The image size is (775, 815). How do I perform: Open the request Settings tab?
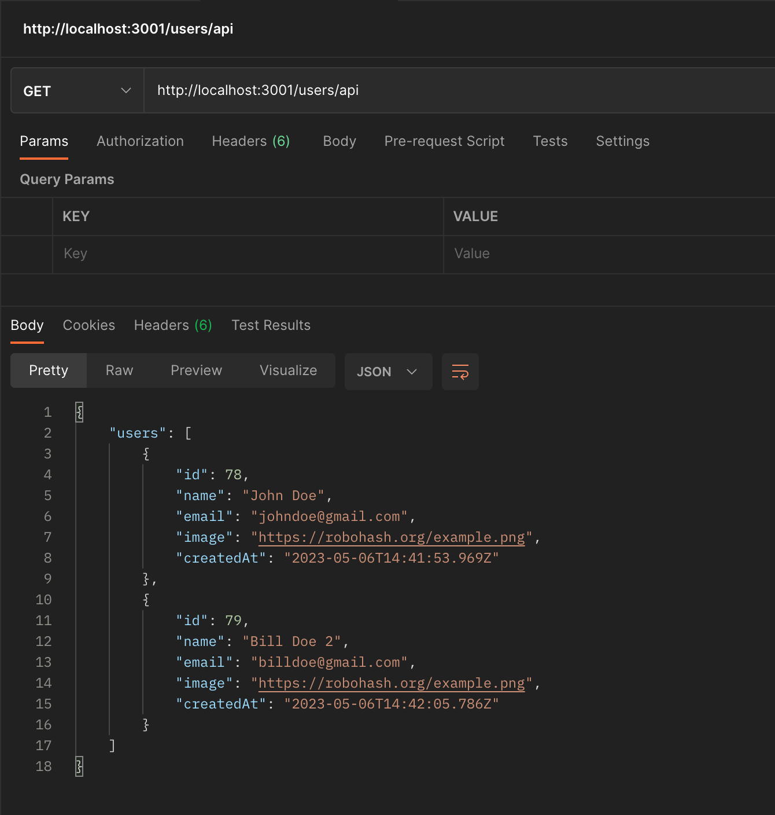point(622,141)
